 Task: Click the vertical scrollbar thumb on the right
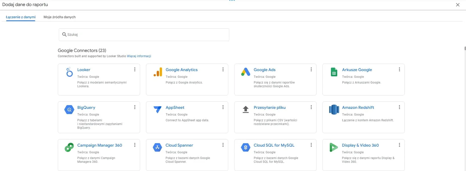[465, 48]
